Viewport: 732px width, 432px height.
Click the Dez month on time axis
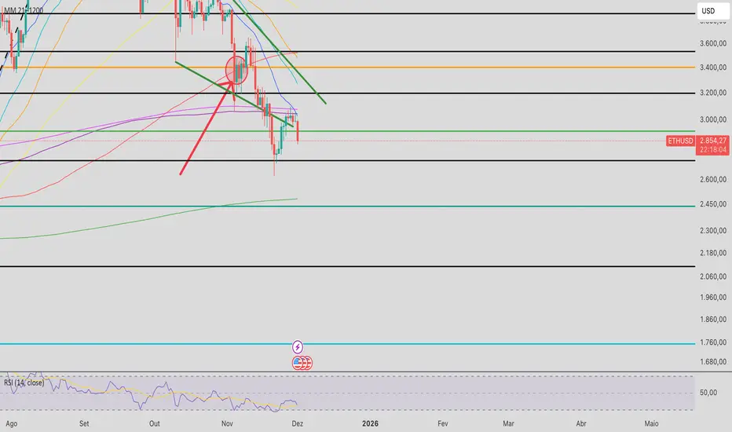pyautogui.click(x=298, y=423)
